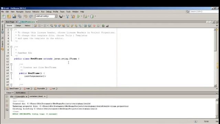Collapse the comment fold at line 13
220x124 pixels.
pyautogui.click(x=11, y=64)
